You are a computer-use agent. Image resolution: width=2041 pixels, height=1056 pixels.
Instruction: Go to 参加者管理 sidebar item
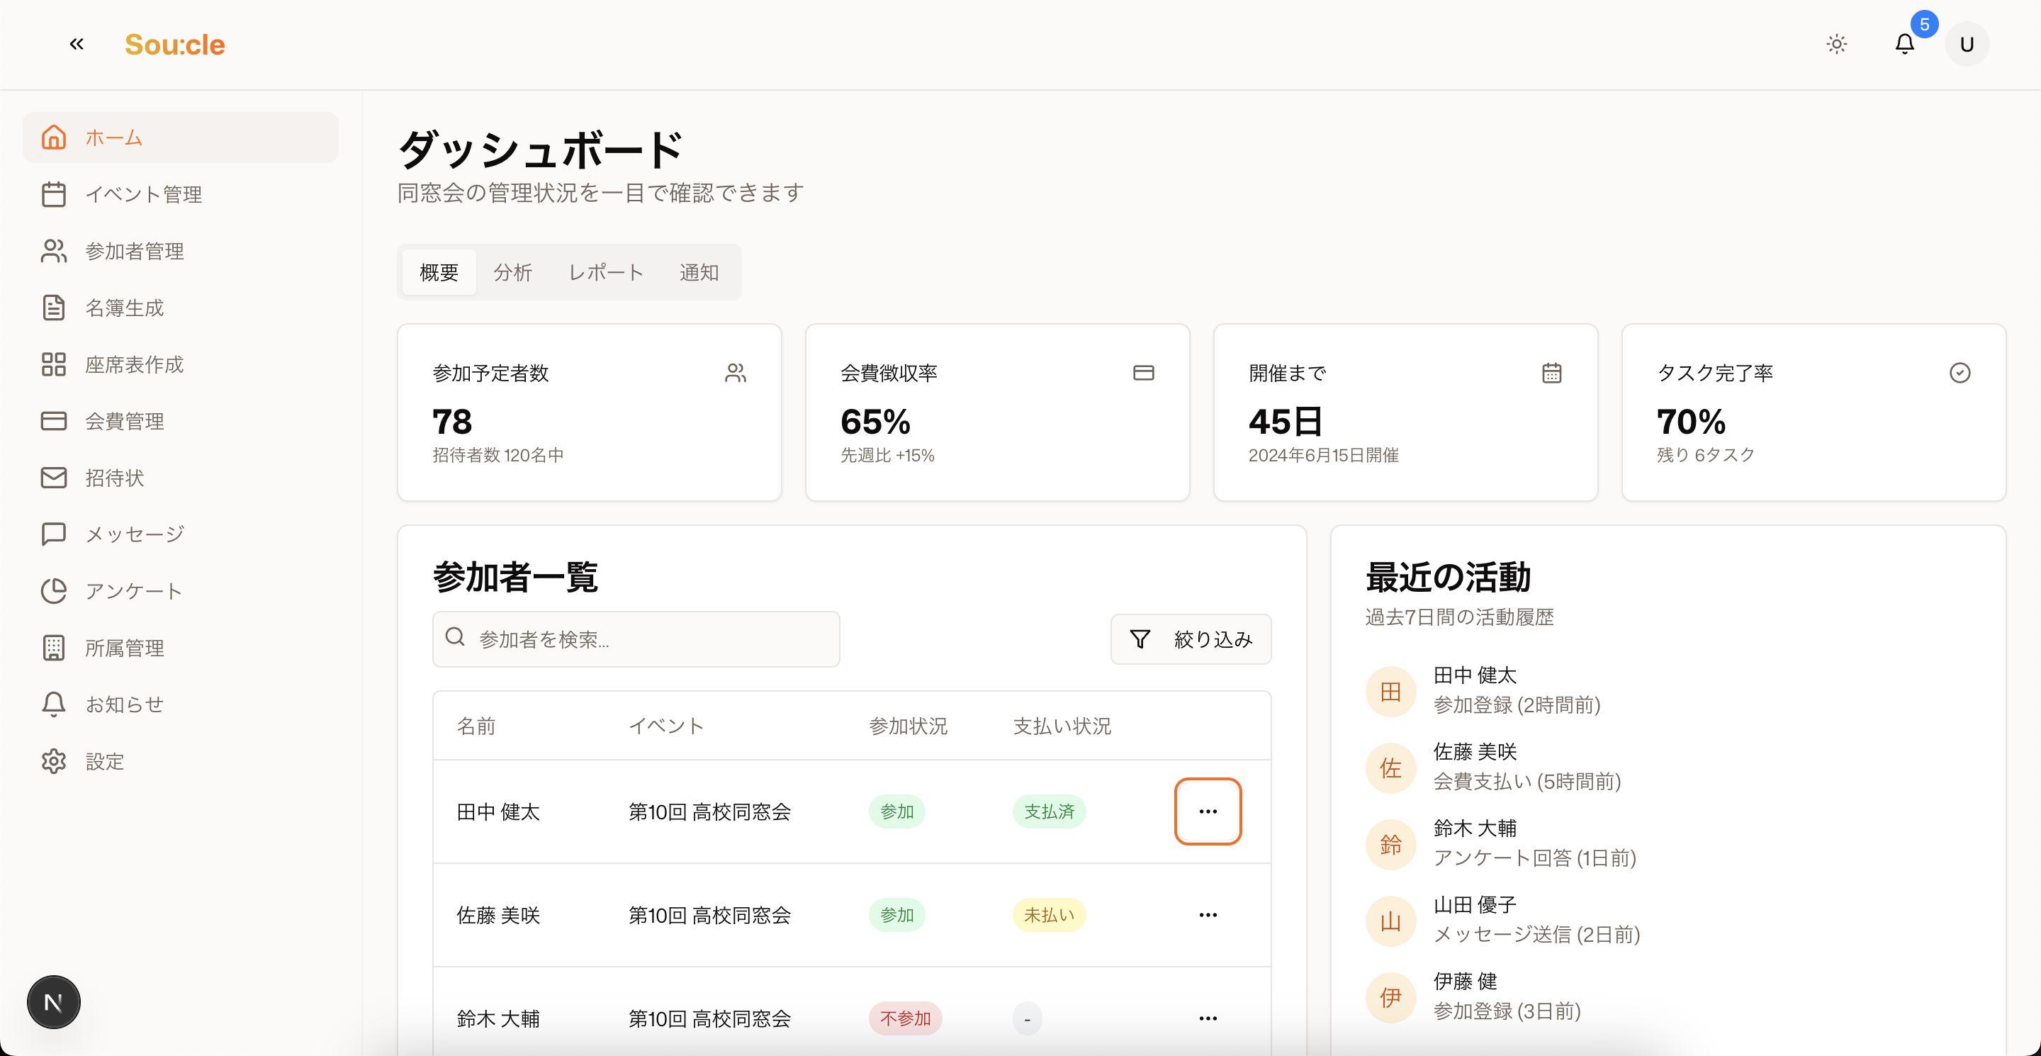134,251
